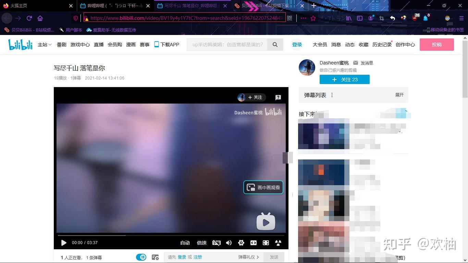
Task: Open danmaku settings icon
Action: (x=155, y=257)
